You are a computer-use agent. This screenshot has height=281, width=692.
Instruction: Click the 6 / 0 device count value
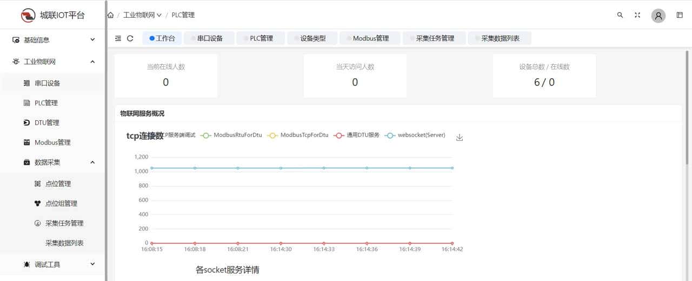(544, 82)
